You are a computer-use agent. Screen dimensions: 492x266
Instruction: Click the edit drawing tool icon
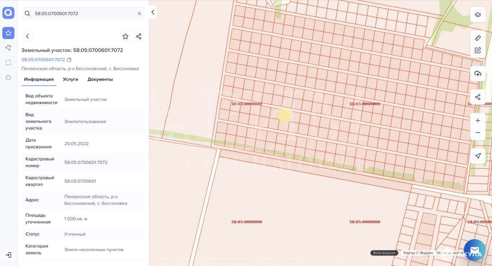point(478,50)
